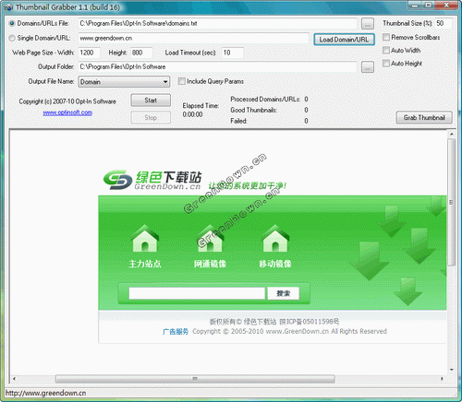
Task: Select the Domains/URLs File radio button
Action: coord(12,23)
